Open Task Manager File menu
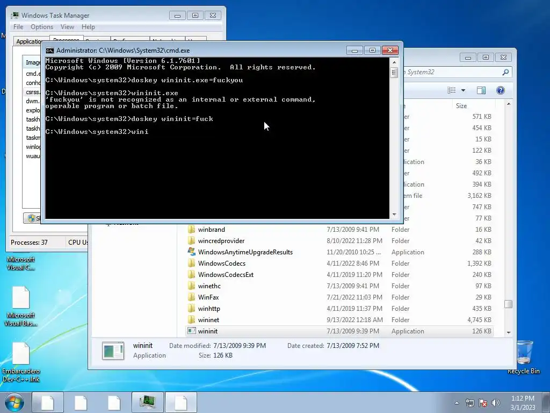 pos(18,27)
